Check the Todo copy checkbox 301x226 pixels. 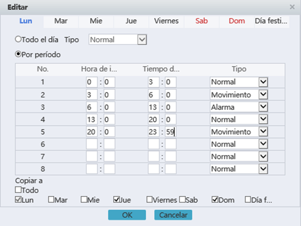tap(18, 190)
